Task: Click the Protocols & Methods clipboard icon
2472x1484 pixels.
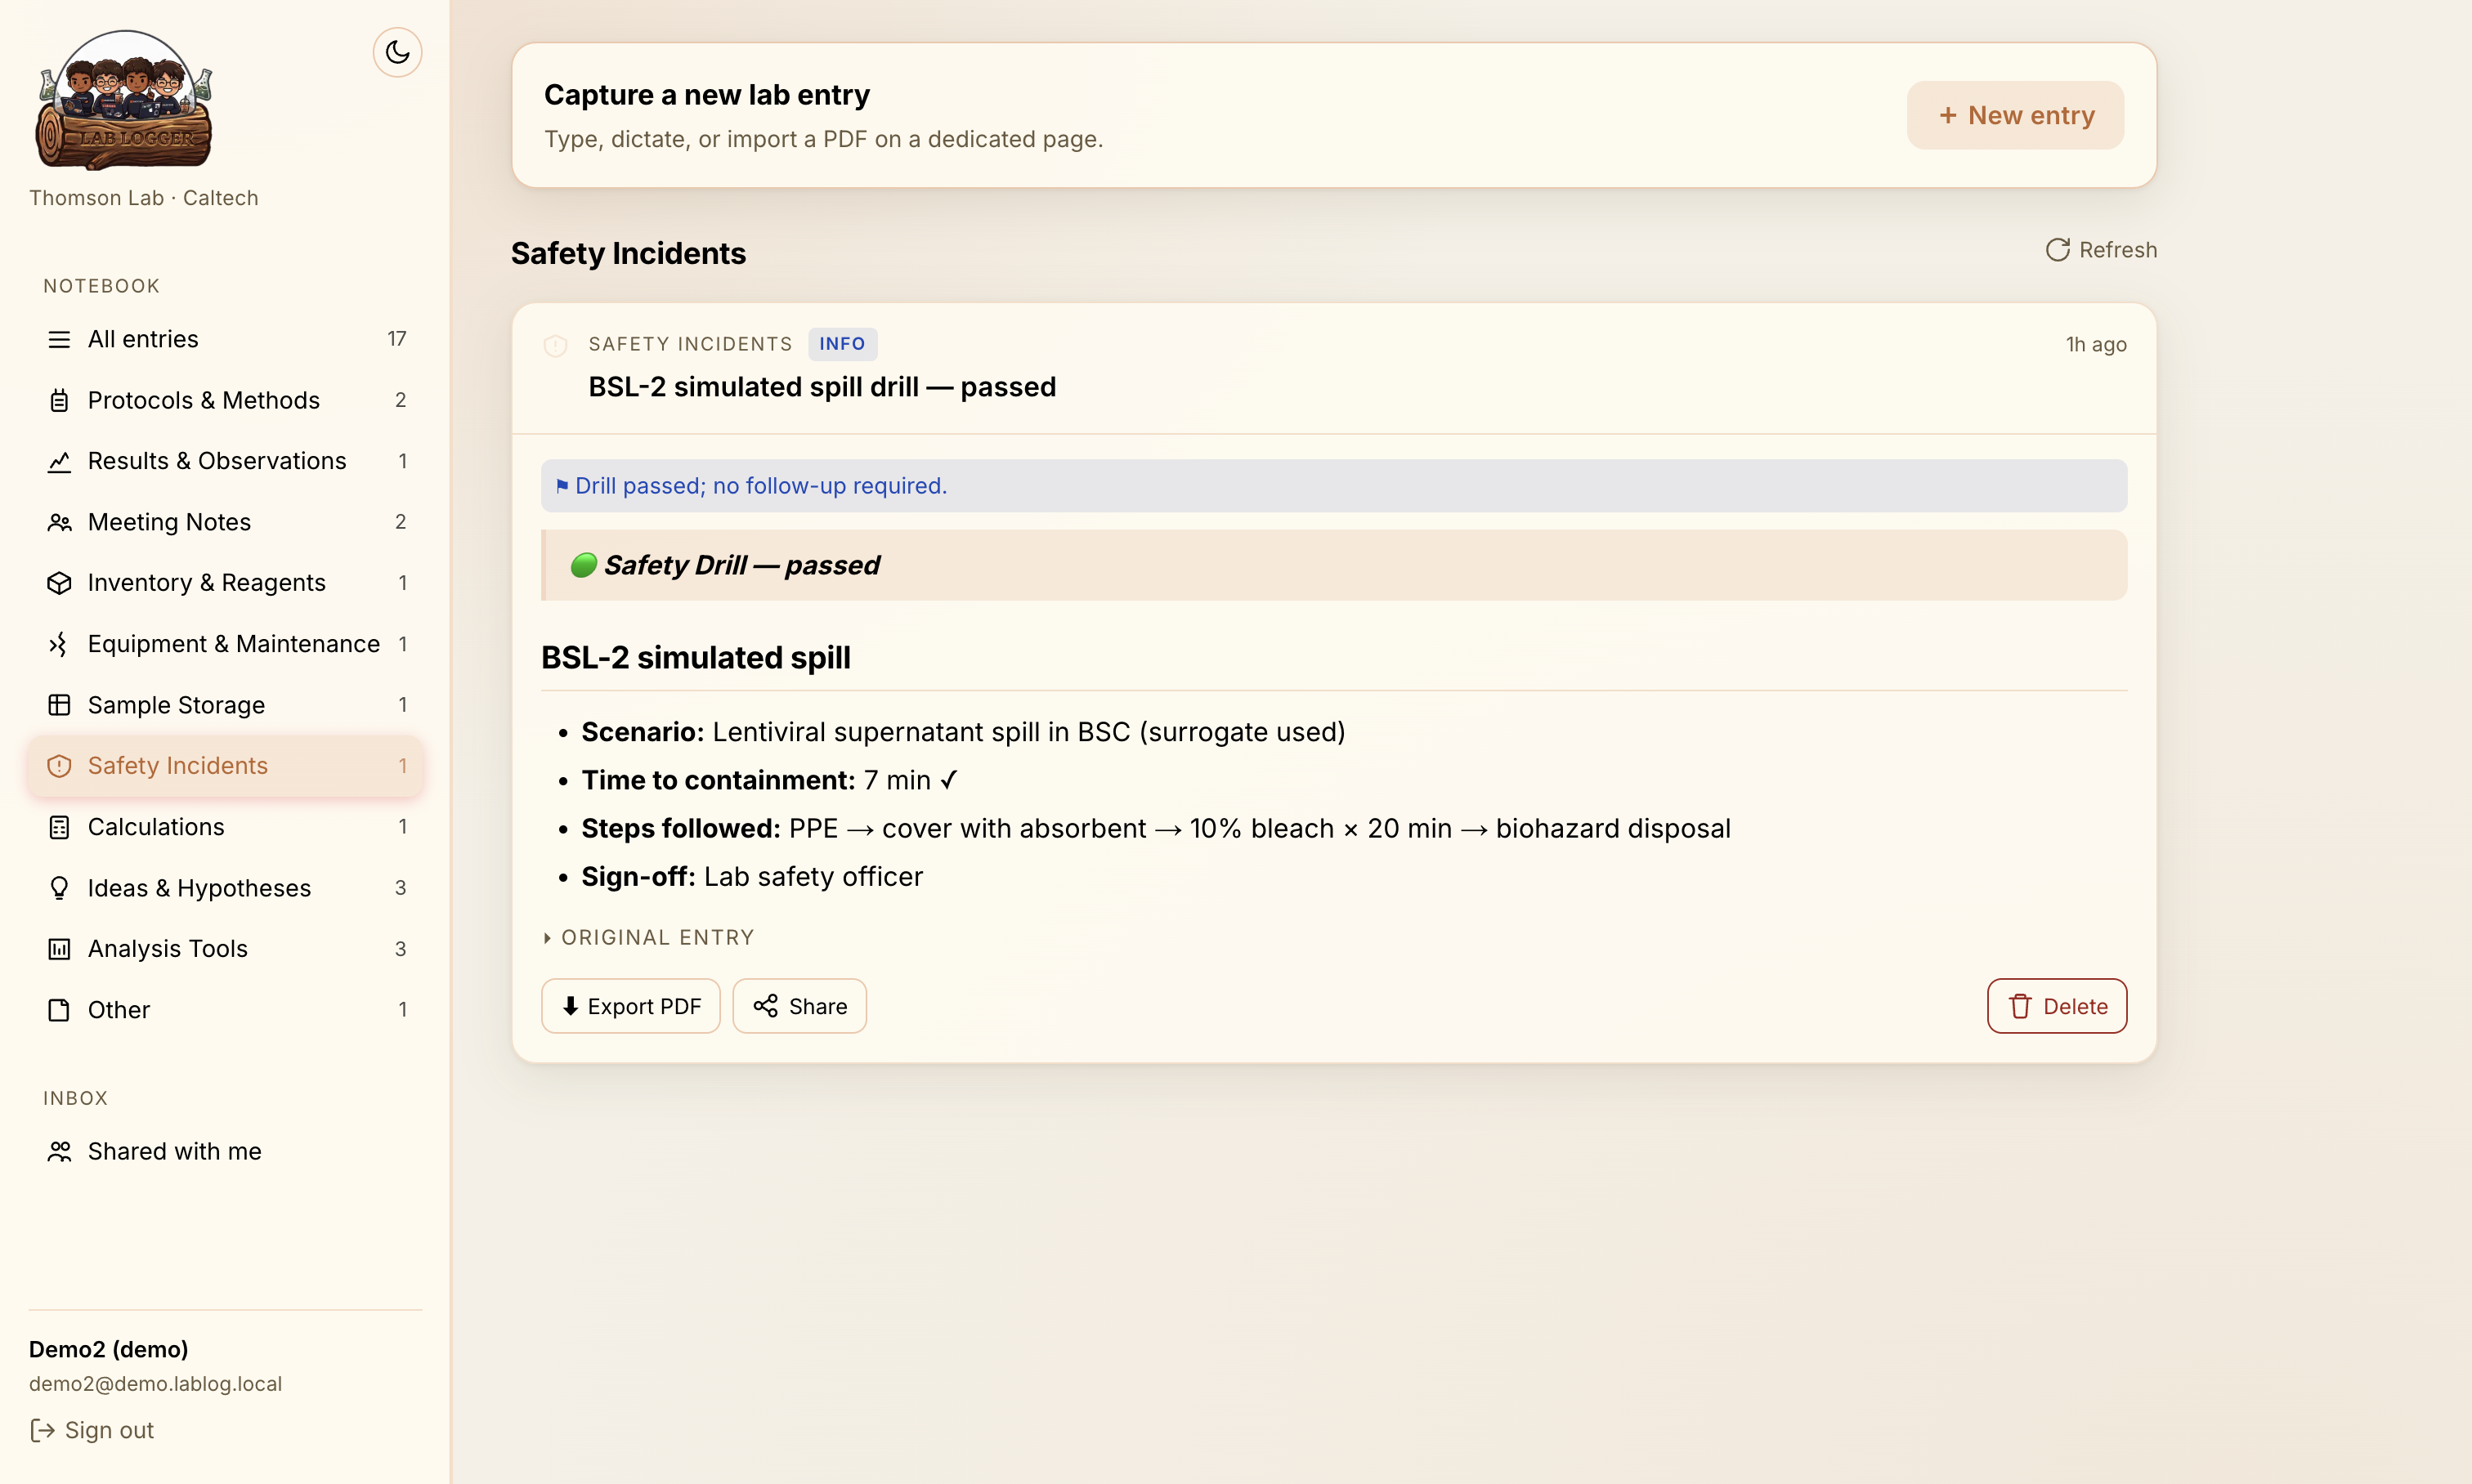Action: point(59,400)
